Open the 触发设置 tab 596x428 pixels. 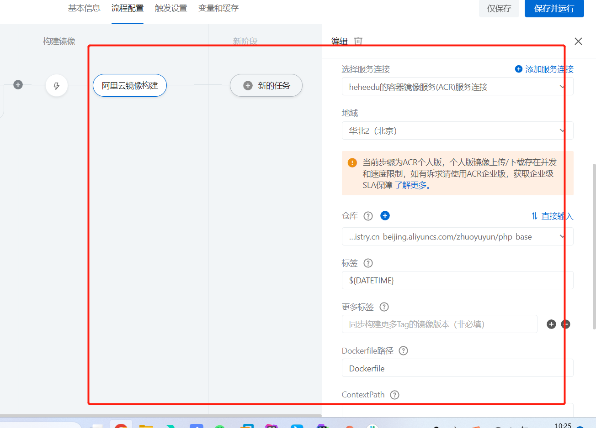[x=170, y=8]
